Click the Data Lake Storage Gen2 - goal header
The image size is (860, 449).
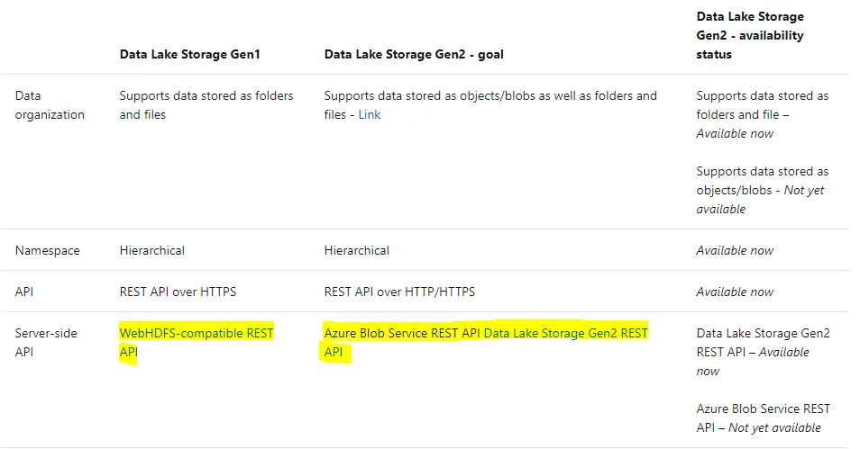point(414,54)
